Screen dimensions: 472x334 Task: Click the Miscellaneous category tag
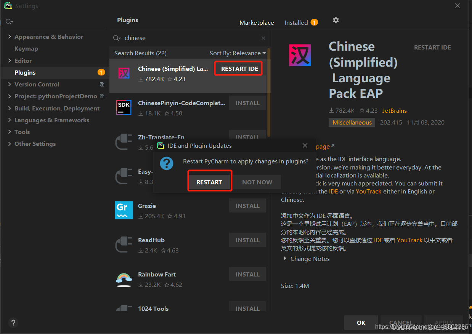(x=352, y=122)
